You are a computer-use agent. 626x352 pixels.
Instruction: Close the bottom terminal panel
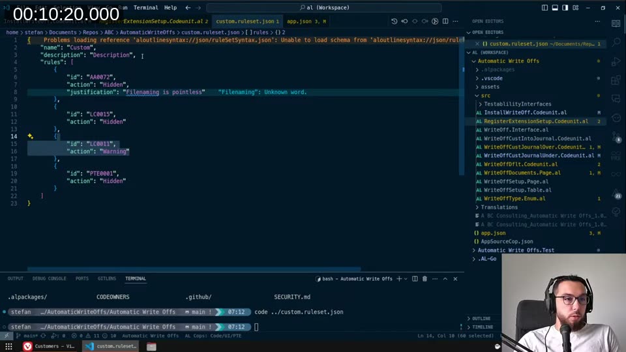pos(455,278)
